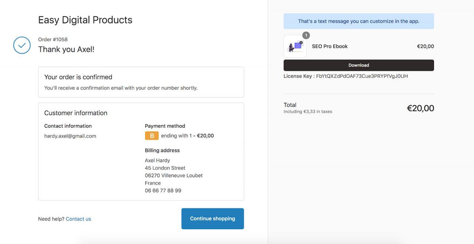Image resolution: width=474 pixels, height=244 pixels.
Task: Click the Your order is confirmed heading
Action: click(78, 77)
